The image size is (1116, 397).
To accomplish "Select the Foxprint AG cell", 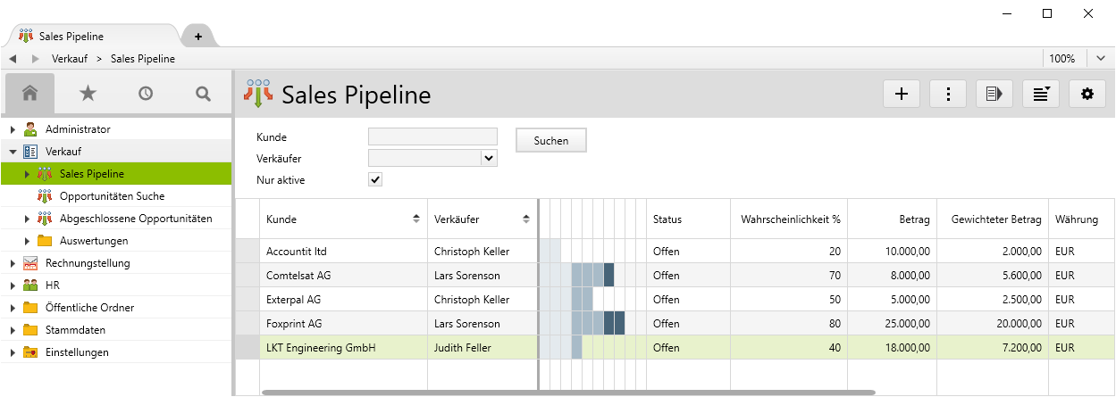I will [x=343, y=323].
